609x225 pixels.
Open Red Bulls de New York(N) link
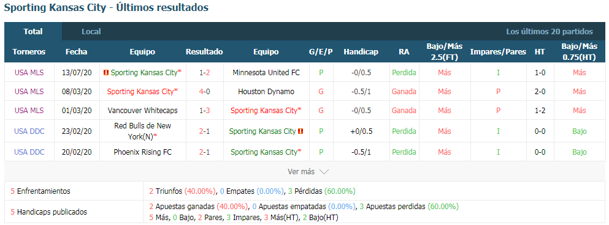142,131
